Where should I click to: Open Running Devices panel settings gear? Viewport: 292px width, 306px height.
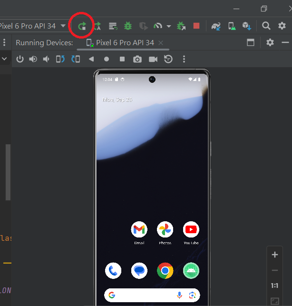[x=270, y=42]
